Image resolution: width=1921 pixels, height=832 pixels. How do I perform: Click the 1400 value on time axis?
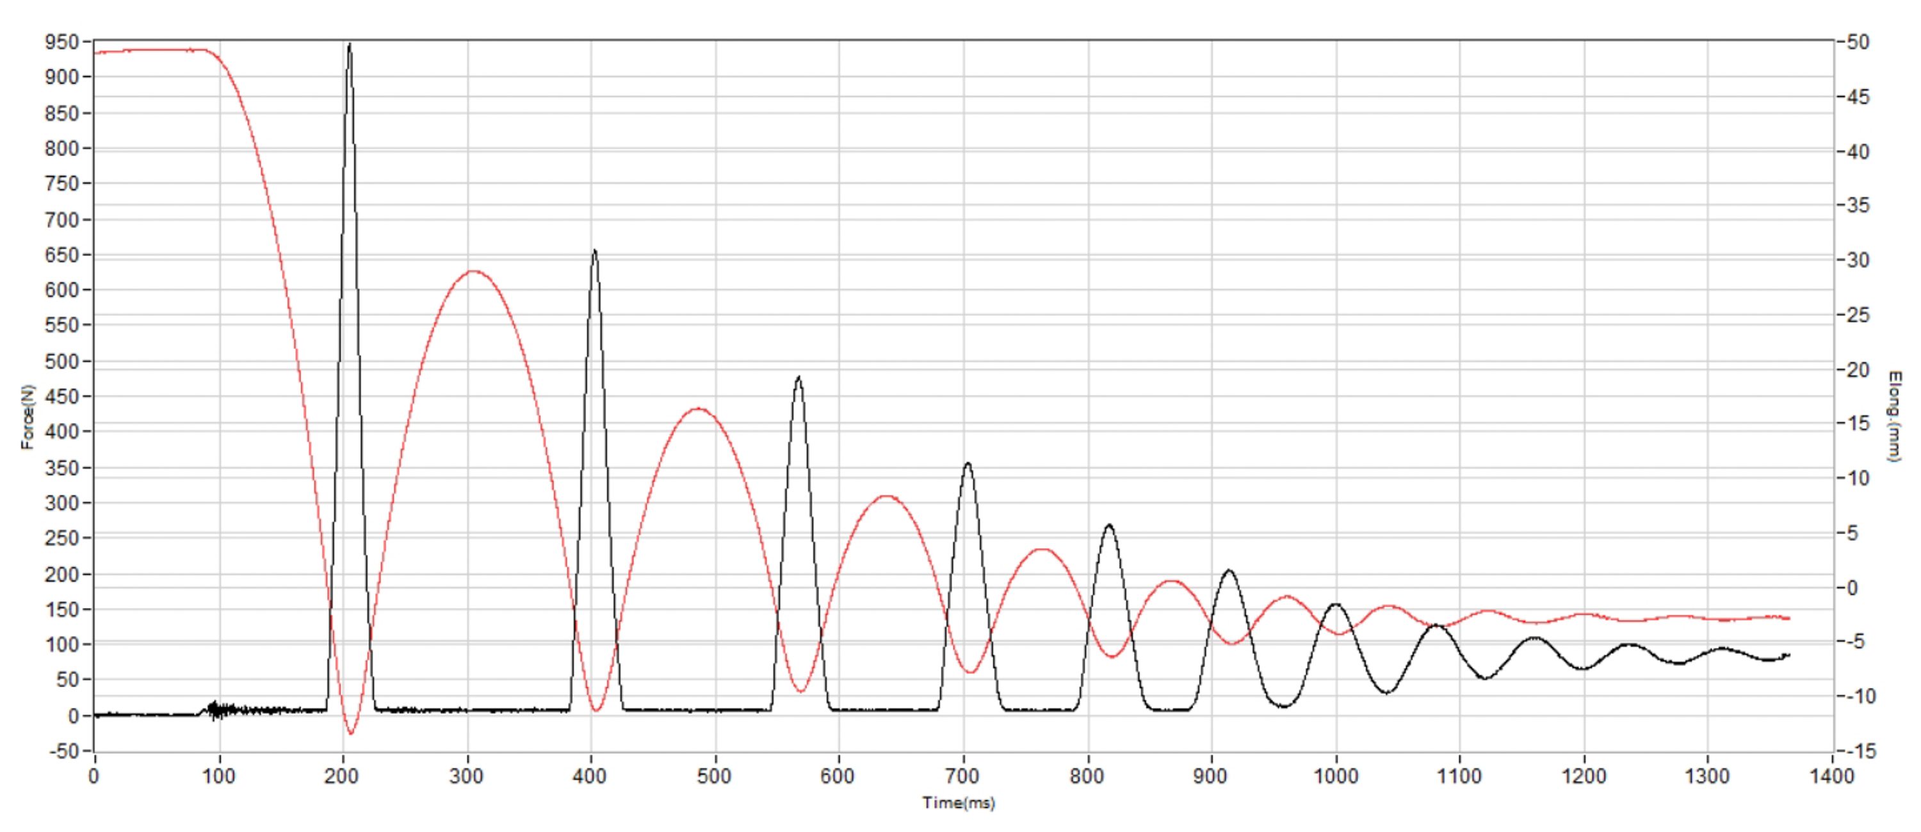coord(1832,776)
